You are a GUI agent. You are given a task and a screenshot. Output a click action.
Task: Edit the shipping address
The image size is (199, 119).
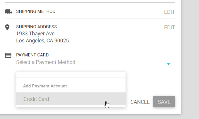169,27
